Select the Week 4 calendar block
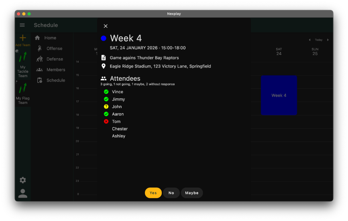348x221 pixels. pyautogui.click(x=279, y=95)
